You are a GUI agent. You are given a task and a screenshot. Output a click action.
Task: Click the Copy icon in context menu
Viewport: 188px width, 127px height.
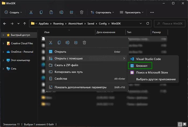pos(59,43)
